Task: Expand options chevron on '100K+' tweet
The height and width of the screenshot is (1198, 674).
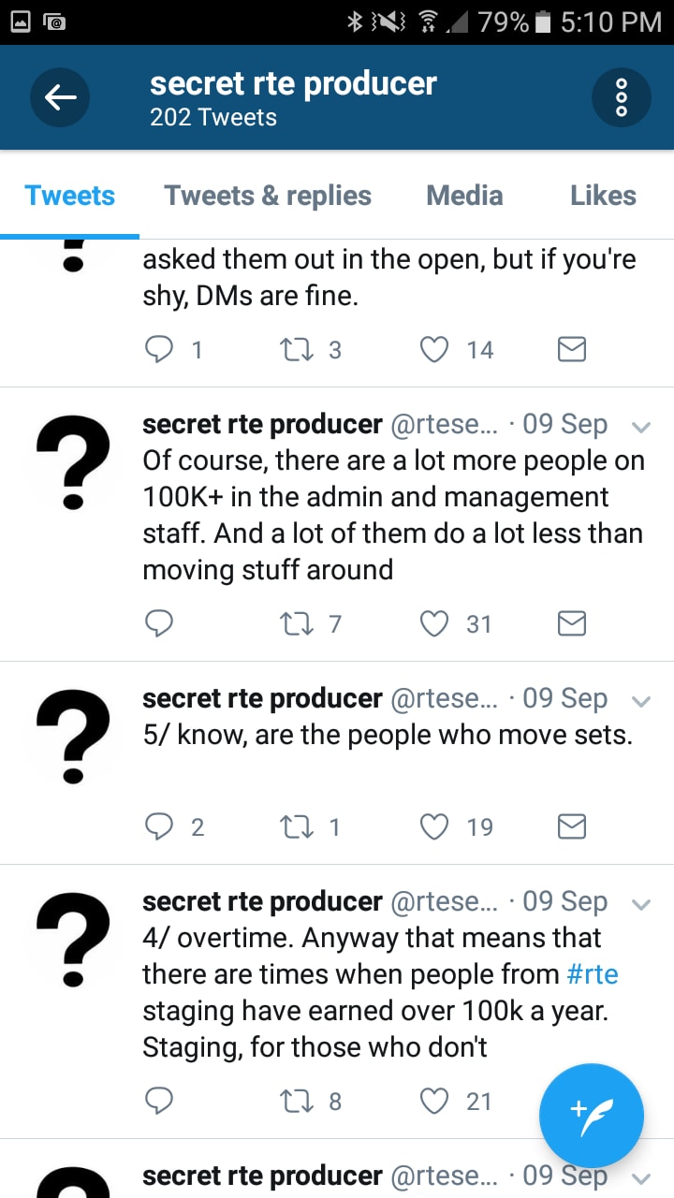Action: [x=641, y=427]
